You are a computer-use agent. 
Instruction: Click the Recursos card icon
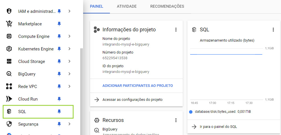(x=97, y=120)
